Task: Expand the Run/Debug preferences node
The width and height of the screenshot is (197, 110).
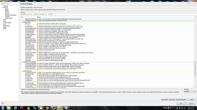Action: tap(2, 26)
